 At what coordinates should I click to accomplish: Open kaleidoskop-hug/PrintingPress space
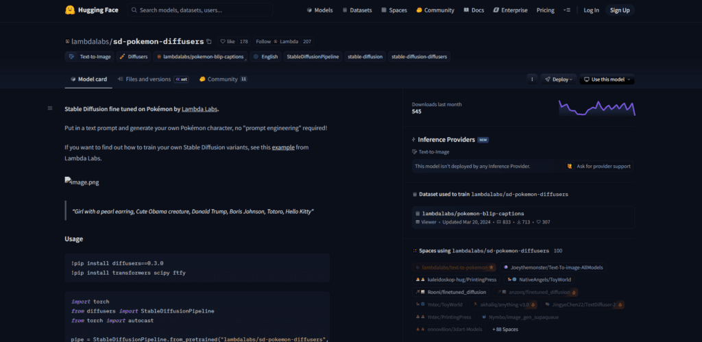tap(456, 280)
